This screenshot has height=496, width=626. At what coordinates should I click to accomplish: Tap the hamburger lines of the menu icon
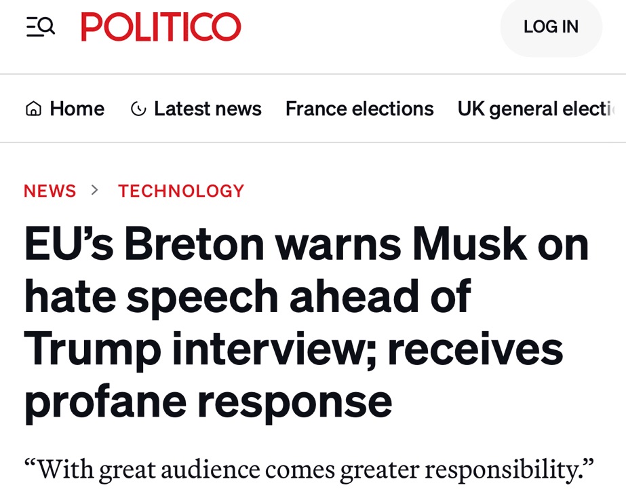31,26
